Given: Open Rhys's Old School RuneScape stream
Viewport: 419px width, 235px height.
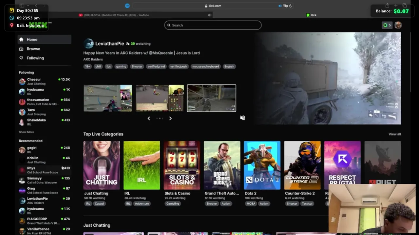Looking at the screenshot, I should [x=44, y=170].
